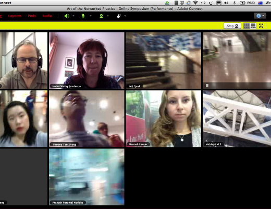
Task: Open the raise hand status dropdown arrow
Action: [125, 16]
